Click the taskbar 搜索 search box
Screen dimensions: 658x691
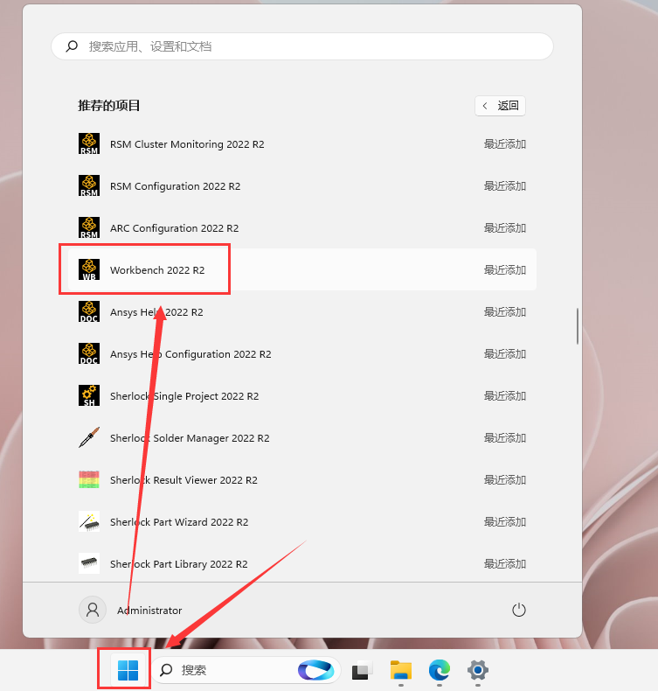point(246,670)
